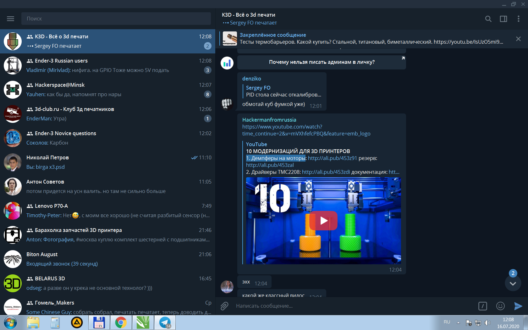Open the youtube.com/watch link
The image size is (528, 330).
tap(306, 130)
